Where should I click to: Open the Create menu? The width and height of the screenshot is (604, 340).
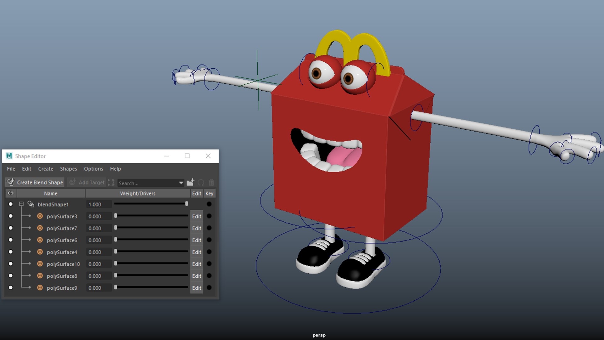coord(46,169)
